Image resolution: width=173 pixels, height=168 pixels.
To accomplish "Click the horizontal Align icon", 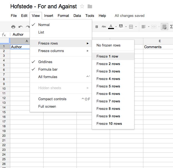I will coord(144,27).
